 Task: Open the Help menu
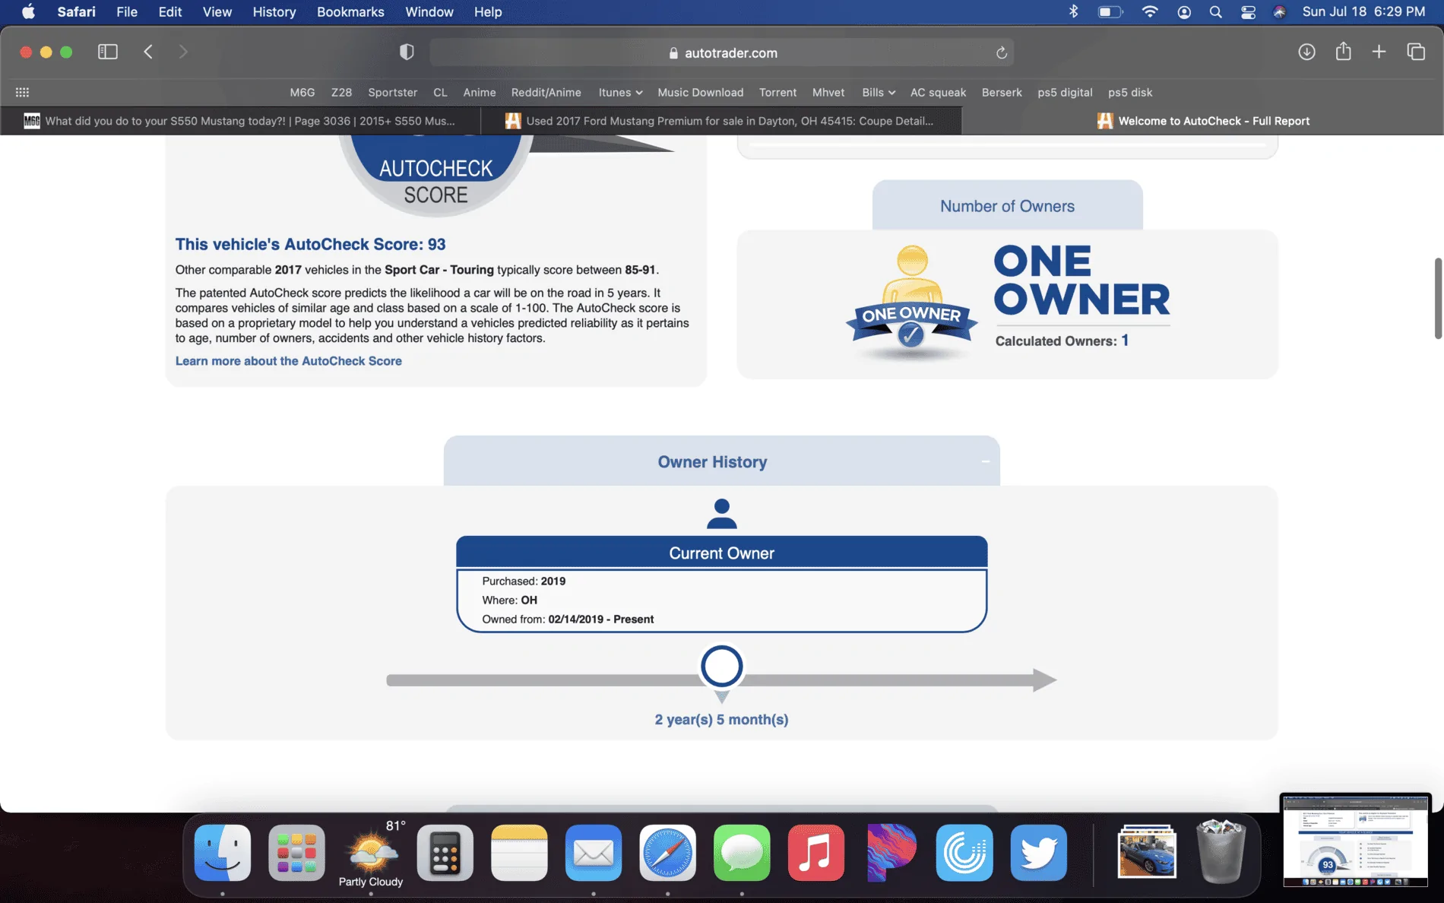coord(488,11)
